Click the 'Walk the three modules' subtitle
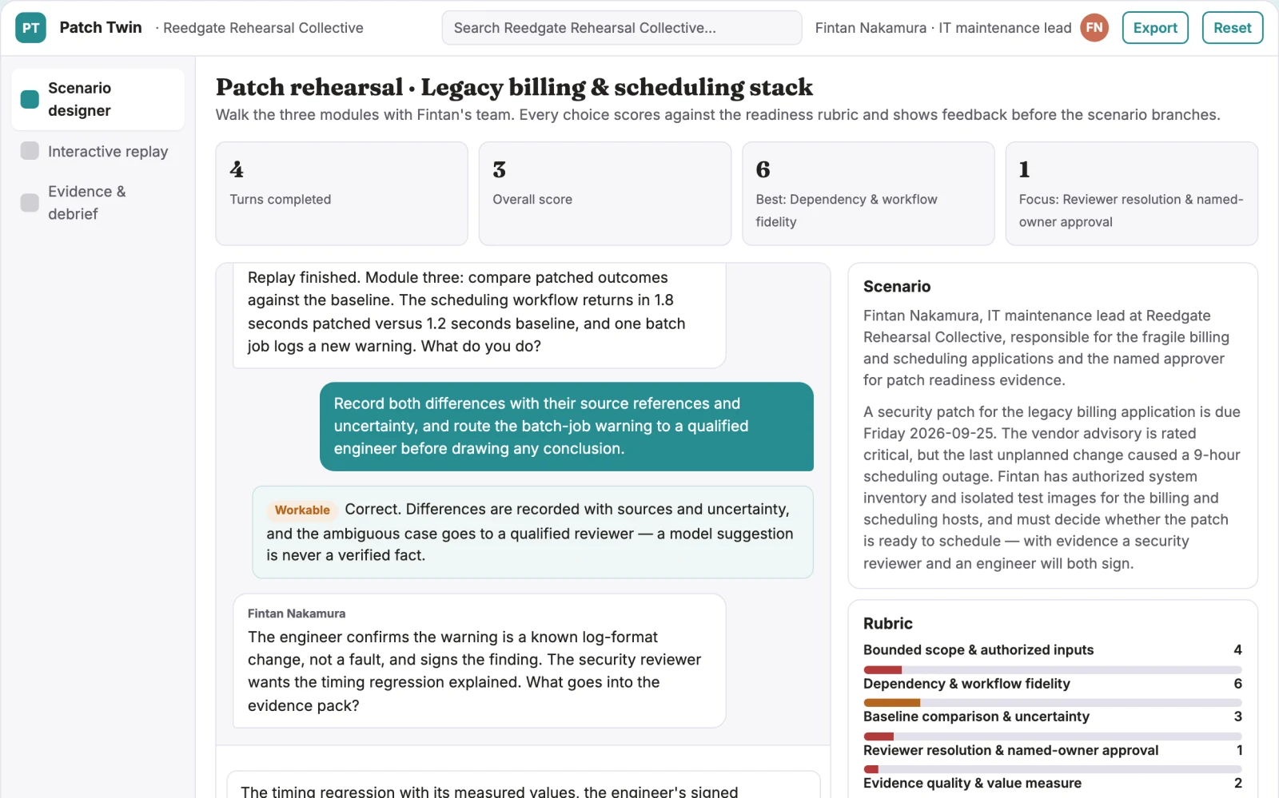This screenshot has width=1279, height=798. (x=718, y=115)
